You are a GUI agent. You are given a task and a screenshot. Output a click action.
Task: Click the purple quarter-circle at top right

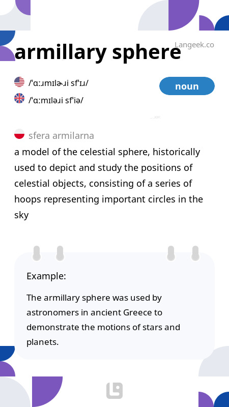pyautogui.click(x=184, y=15)
